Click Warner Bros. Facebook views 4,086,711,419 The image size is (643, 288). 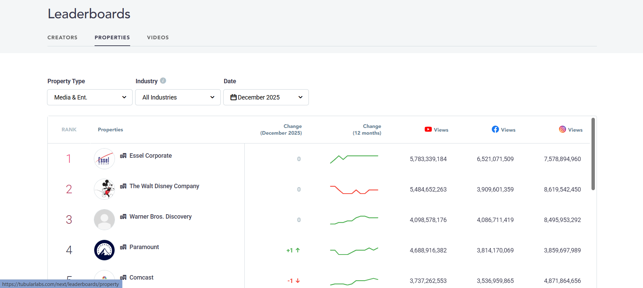tap(495, 220)
